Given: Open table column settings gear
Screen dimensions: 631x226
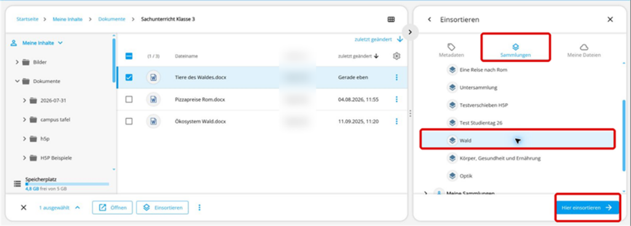Looking at the screenshot, I should click(396, 56).
